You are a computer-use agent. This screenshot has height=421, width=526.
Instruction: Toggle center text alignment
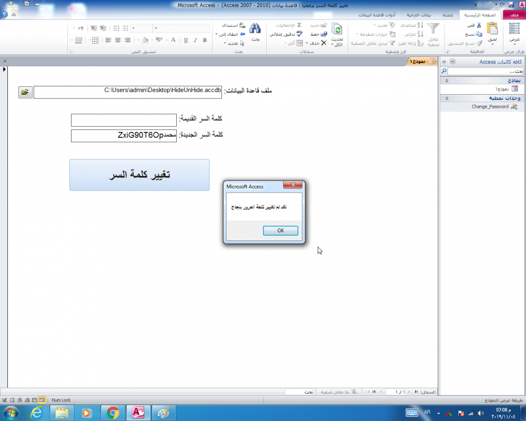click(118, 41)
